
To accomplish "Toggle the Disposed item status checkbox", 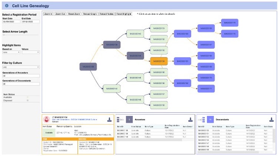I will click(x=27, y=100).
